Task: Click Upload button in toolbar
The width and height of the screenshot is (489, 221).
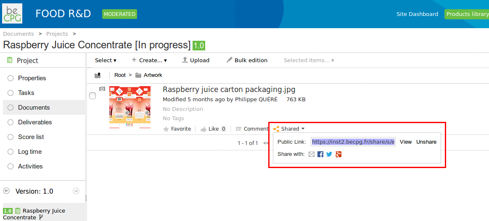Action: pyautogui.click(x=196, y=61)
